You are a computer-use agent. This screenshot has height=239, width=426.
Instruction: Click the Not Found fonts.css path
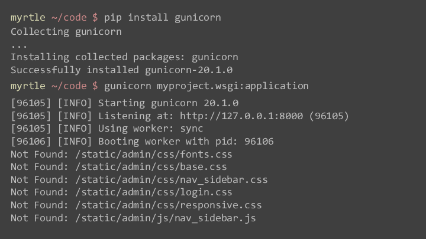pos(154,155)
